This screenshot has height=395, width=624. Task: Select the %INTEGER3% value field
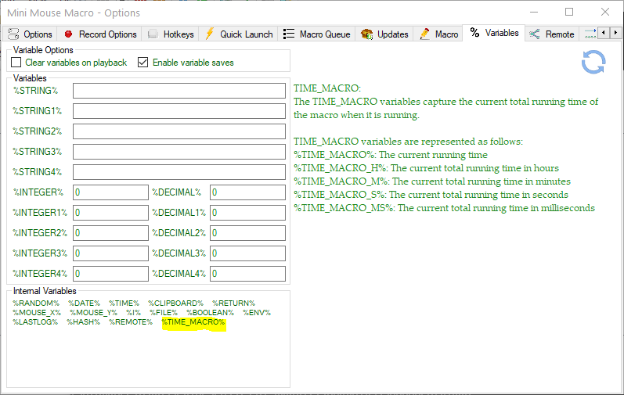pyautogui.click(x=110, y=253)
